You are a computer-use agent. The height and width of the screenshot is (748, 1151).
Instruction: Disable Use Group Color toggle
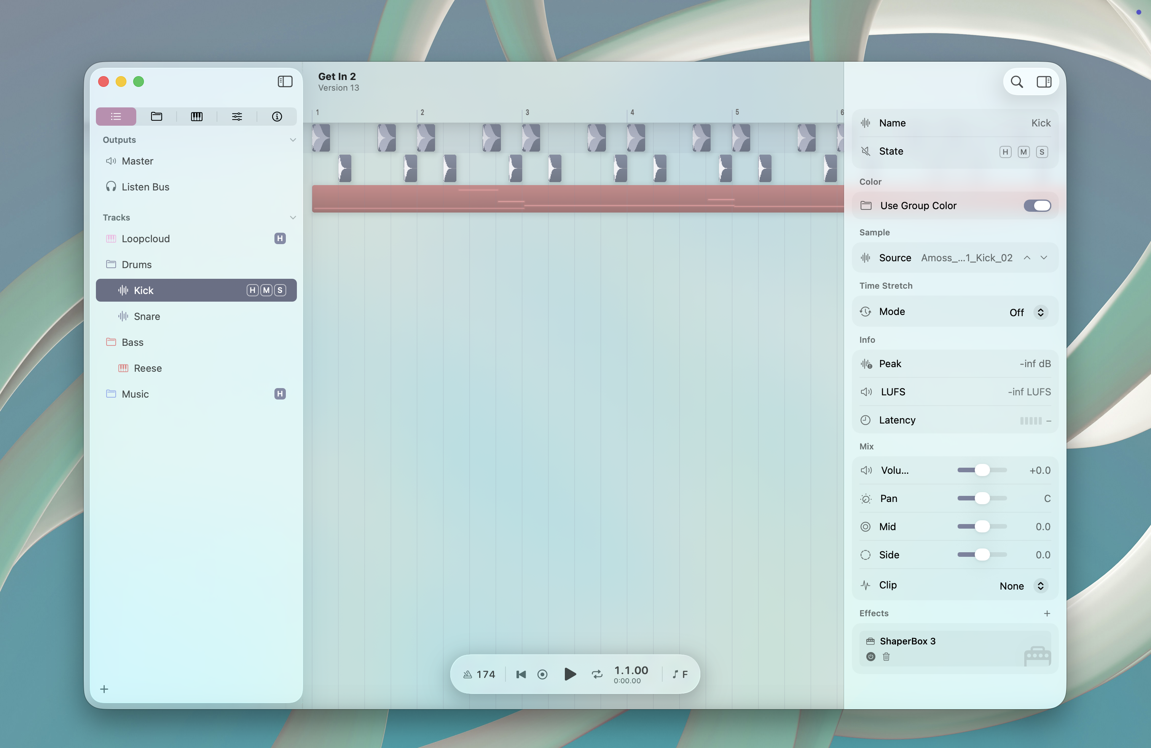[x=1036, y=205]
